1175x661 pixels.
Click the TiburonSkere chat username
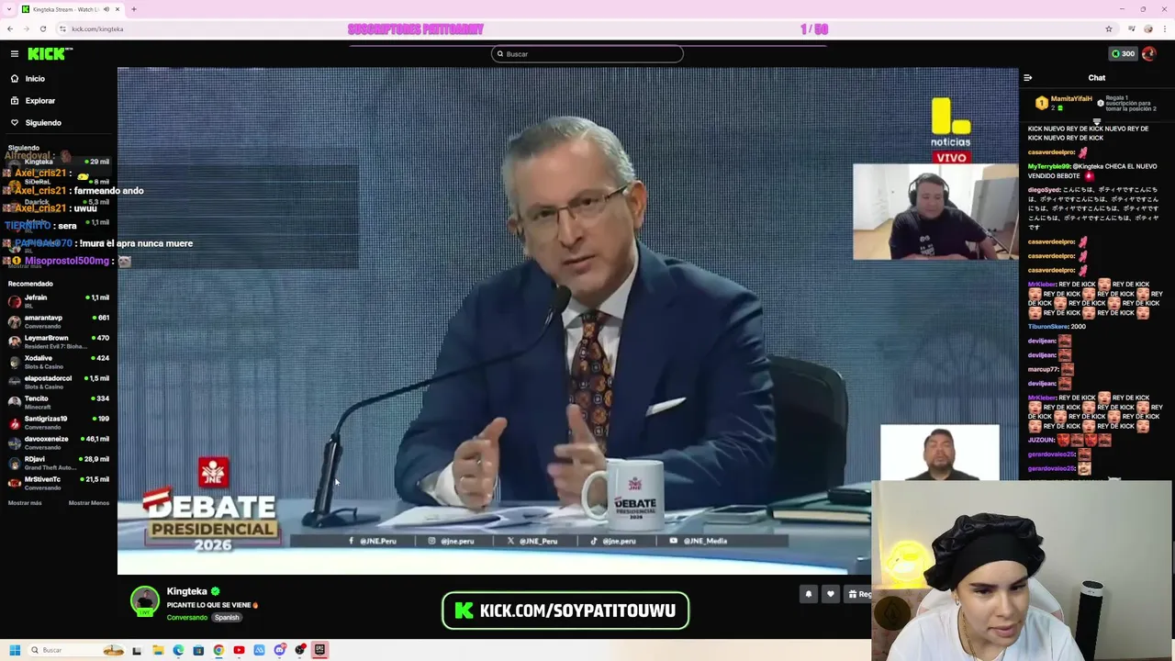(1047, 327)
